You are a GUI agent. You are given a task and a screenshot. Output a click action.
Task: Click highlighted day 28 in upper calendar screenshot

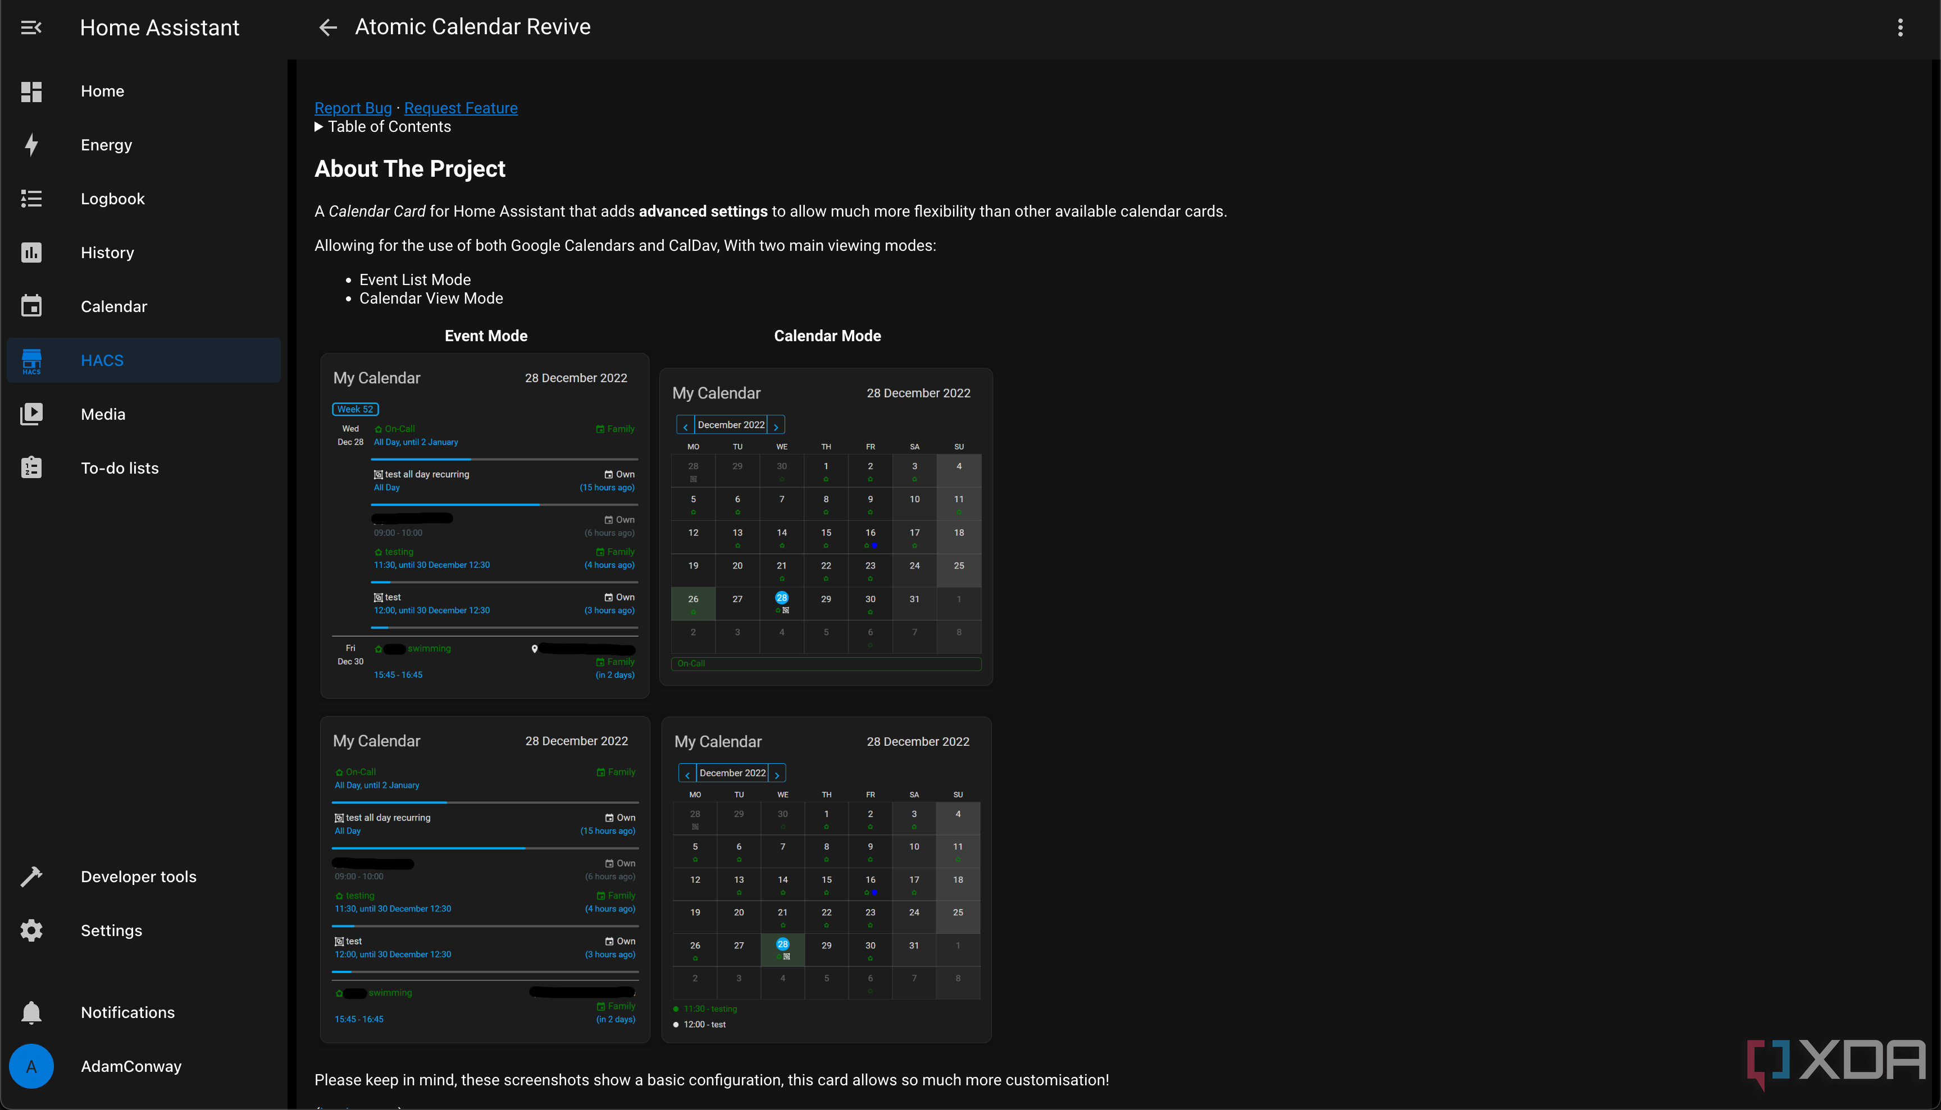click(781, 598)
